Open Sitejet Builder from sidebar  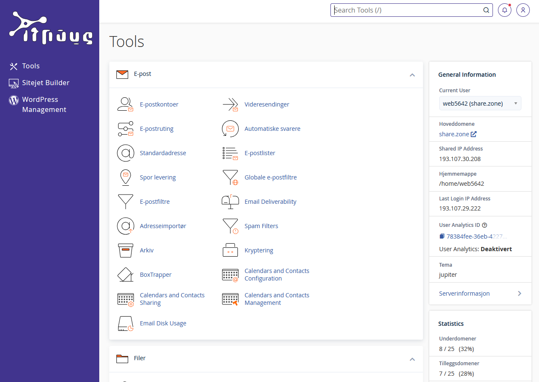click(x=45, y=83)
